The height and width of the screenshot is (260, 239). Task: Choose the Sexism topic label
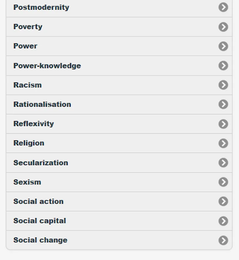click(x=27, y=182)
